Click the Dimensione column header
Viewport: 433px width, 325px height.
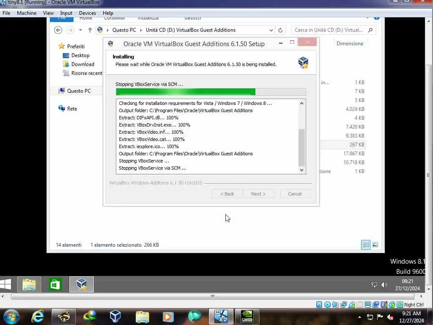[x=350, y=44]
